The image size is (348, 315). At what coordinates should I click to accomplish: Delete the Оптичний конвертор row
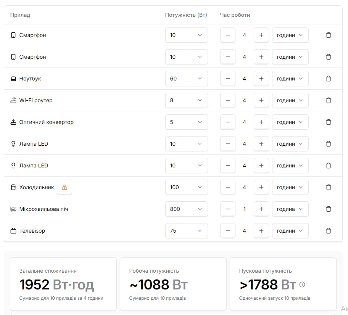[328, 122]
